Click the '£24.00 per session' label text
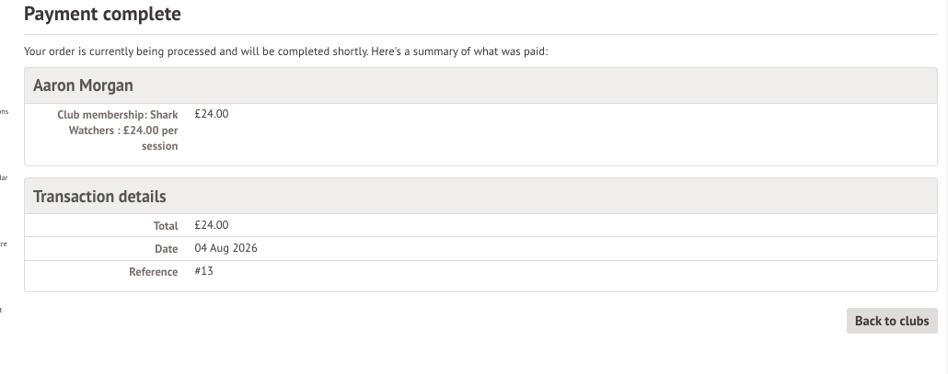948x374 pixels. point(151,138)
